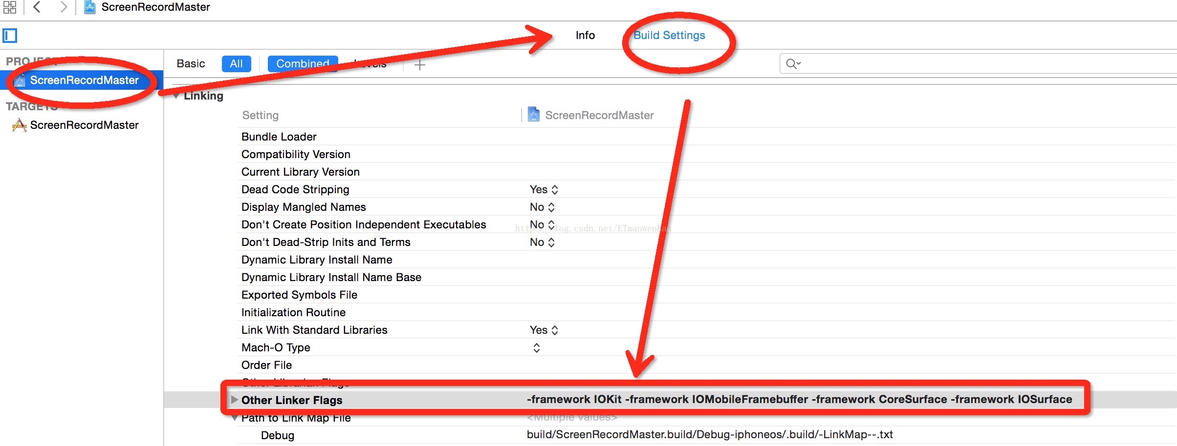This screenshot has height=446, width=1177.
Task: Select the Dead Code Stripping setting name
Action: (x=295, y=189)
